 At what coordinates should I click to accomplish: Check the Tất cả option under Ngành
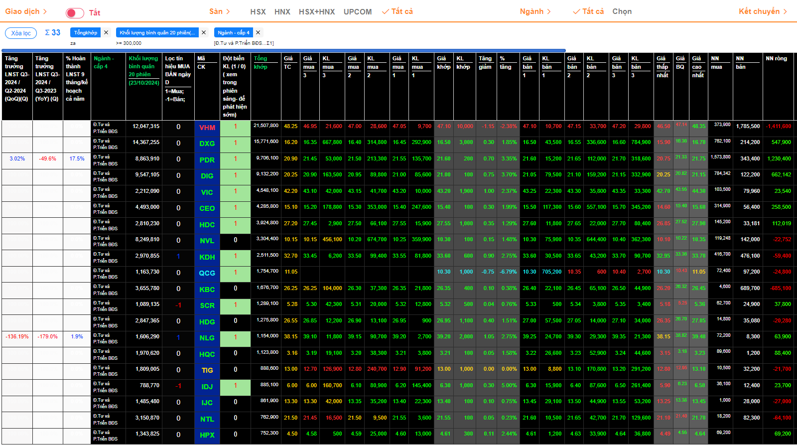point(588,11)
